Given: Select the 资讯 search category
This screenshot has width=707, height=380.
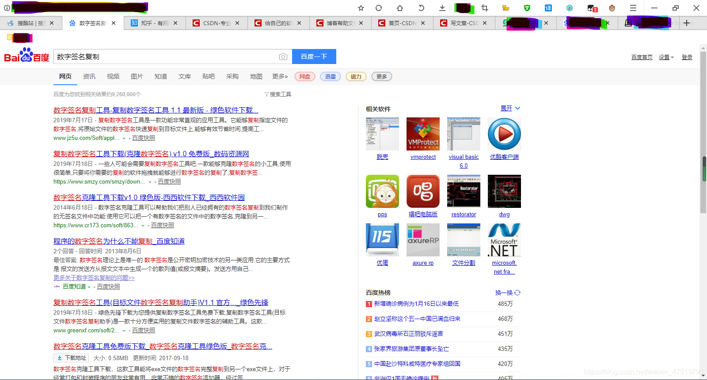Looking at the screenshot, I should (89, 76).
